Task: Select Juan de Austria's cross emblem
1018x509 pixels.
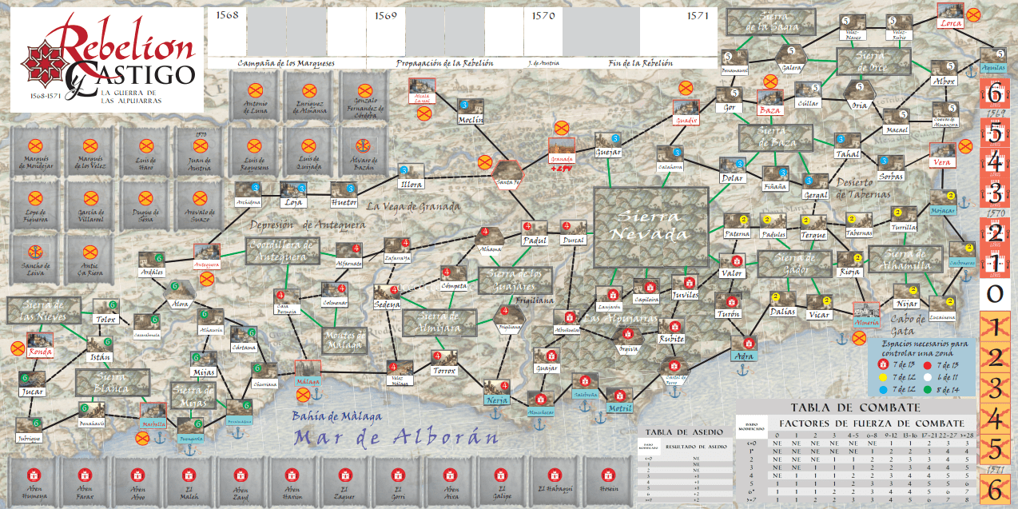Action: 201,145
